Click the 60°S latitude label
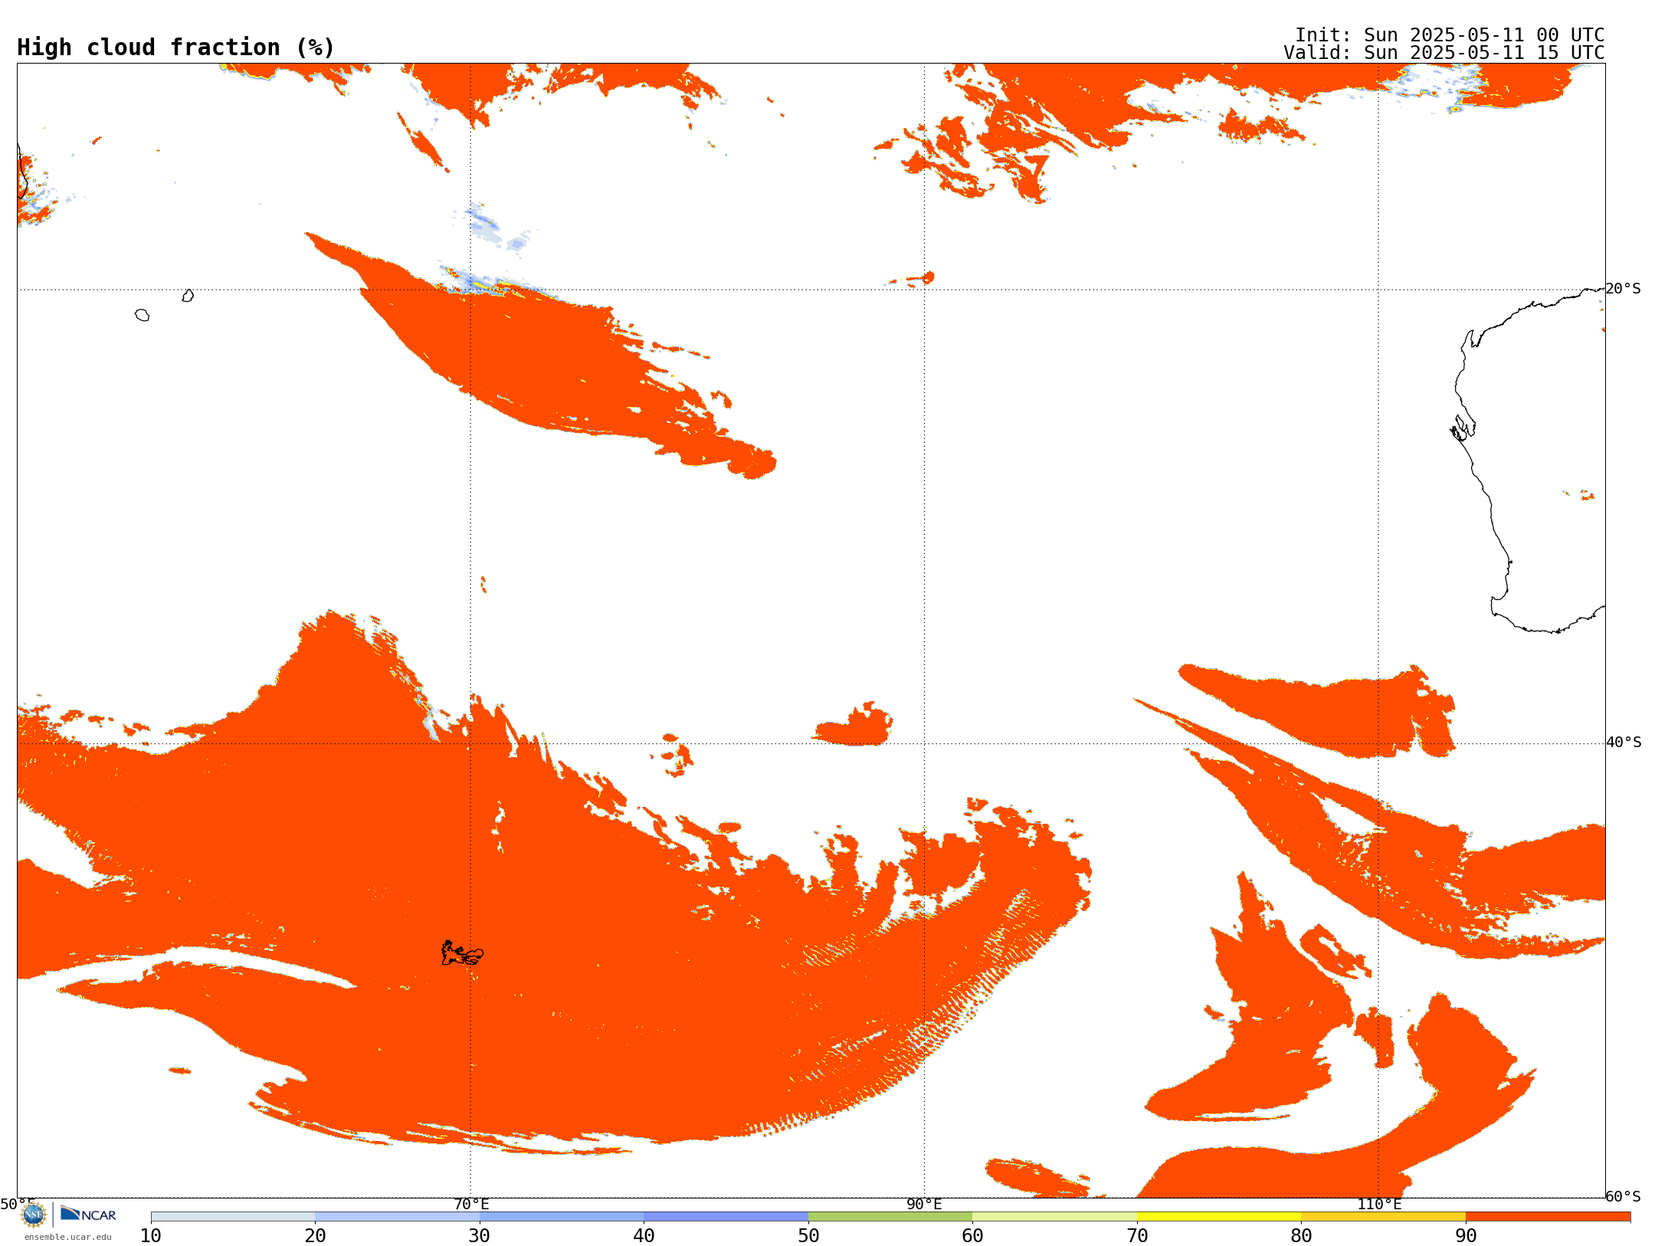The image size is (1655, 1246). click(1624, 1196)
